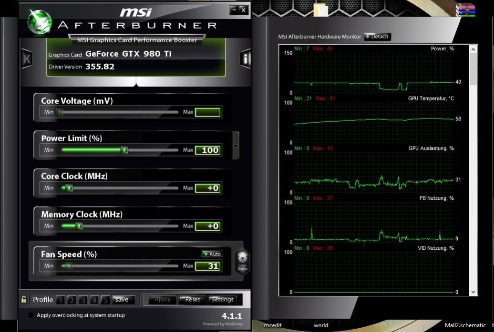The image size is (494, 332).
Task: Close the Afterburner window
Action: [x=244, y=10]
